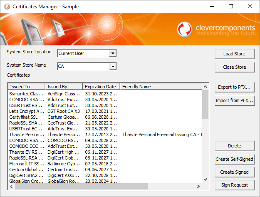Screen dimensions: 260x197
Task: Click the Baltimore Cyb... issuer cell
Action: pyautogui.click(x=64, y=164)
